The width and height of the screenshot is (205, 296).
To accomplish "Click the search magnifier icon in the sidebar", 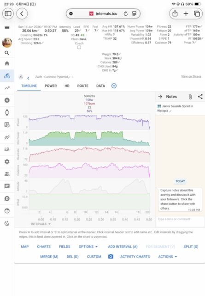I will 7,53.
